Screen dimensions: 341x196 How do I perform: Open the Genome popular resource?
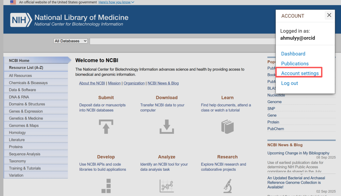(274, 102)
